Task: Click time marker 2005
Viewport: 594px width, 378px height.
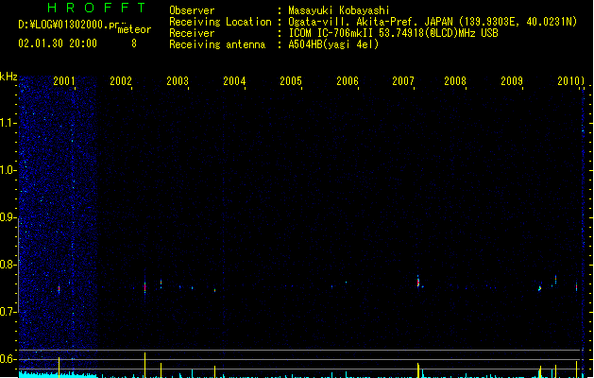Action: point(291,80)
